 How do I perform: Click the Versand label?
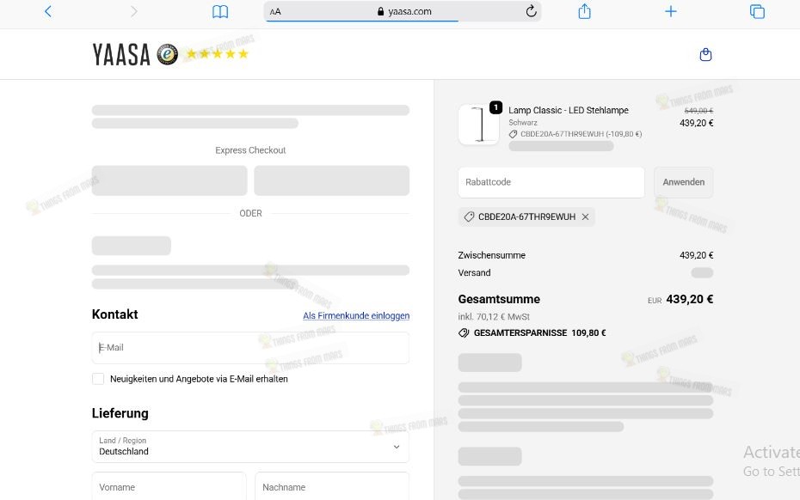tap(475, 272)
